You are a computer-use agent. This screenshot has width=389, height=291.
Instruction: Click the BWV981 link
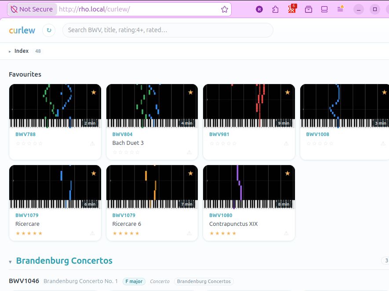click(219, 134)
